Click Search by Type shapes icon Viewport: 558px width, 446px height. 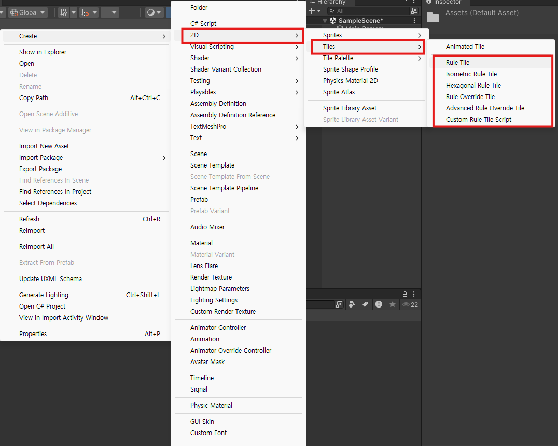[x=352, y=304]
